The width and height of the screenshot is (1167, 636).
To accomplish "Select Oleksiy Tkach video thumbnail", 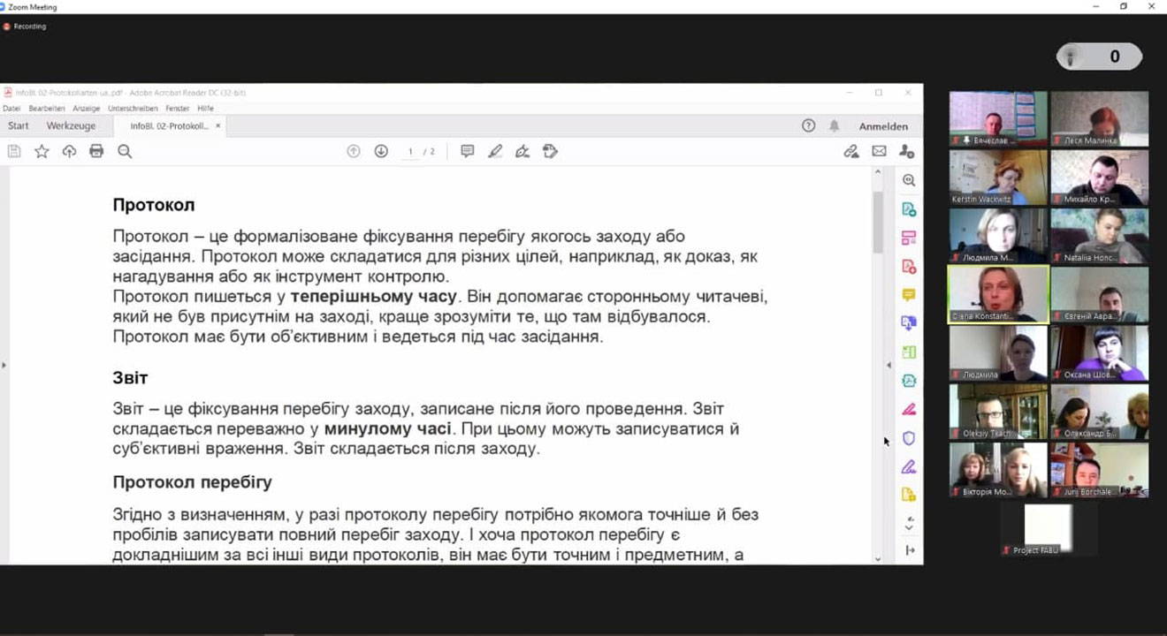I will [998, 411].
